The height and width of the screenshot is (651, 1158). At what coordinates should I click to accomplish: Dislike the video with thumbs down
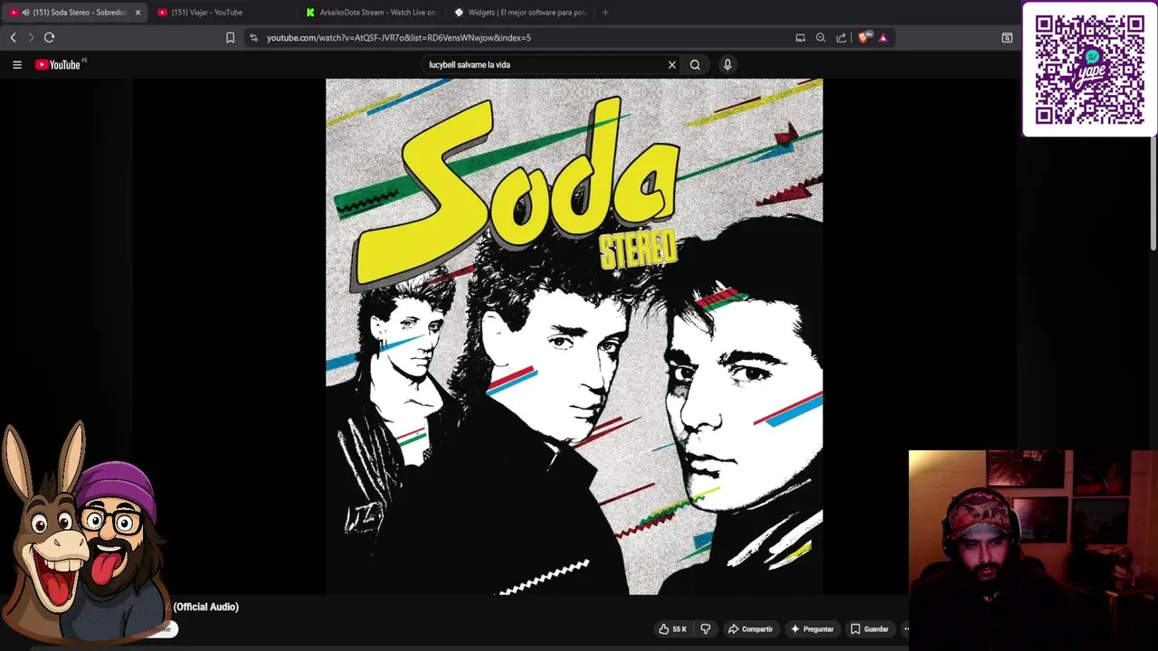coord(706,629)
